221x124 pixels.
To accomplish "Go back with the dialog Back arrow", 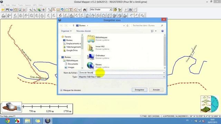I will click(x=61, y=25).
